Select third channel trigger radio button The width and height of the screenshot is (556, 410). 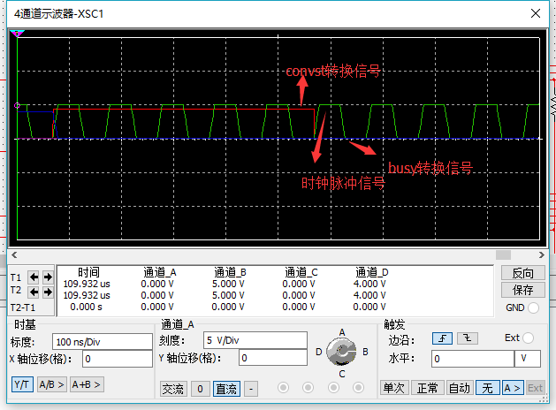[x=333, y=388]
